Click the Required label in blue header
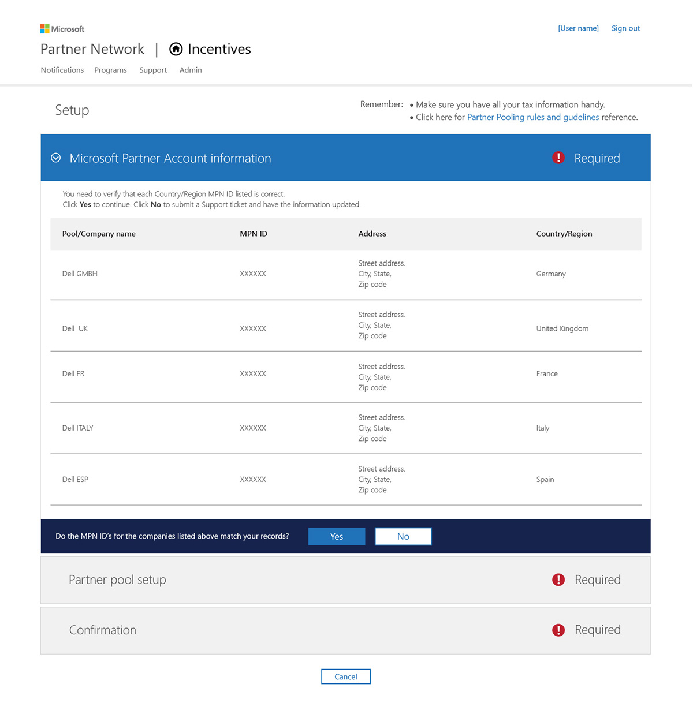This screenshot has width=693, height=714. point(597,158)
